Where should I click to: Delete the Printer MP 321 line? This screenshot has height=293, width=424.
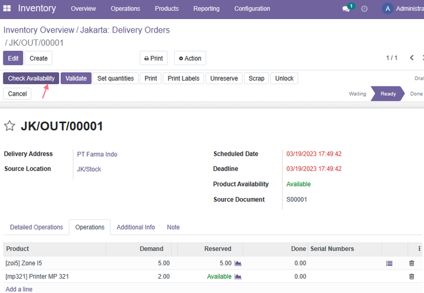411,276
